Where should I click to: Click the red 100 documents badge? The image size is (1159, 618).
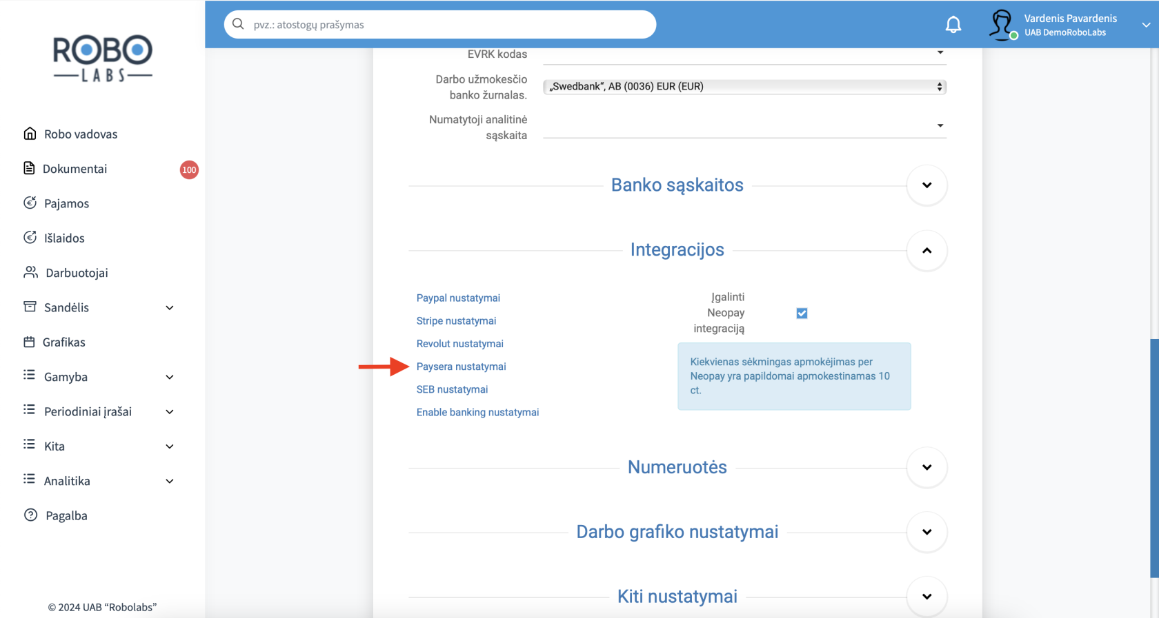pyautogui.click(x=189, y=169)
